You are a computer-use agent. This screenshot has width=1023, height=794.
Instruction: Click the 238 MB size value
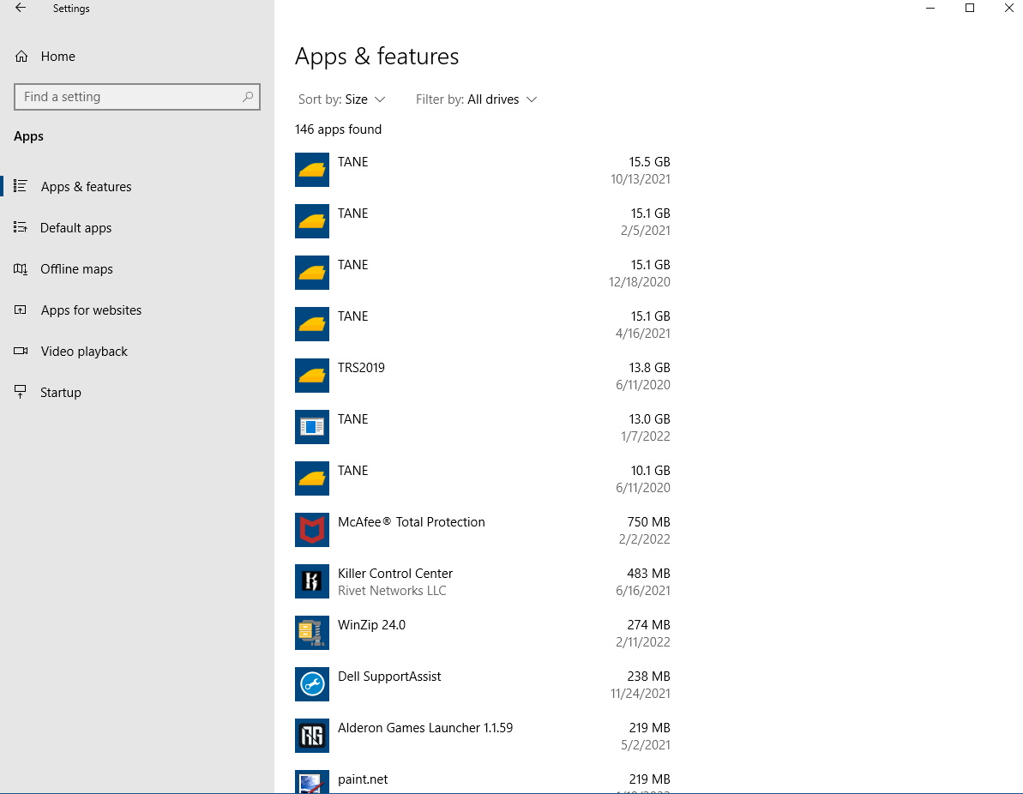(648, 677)
